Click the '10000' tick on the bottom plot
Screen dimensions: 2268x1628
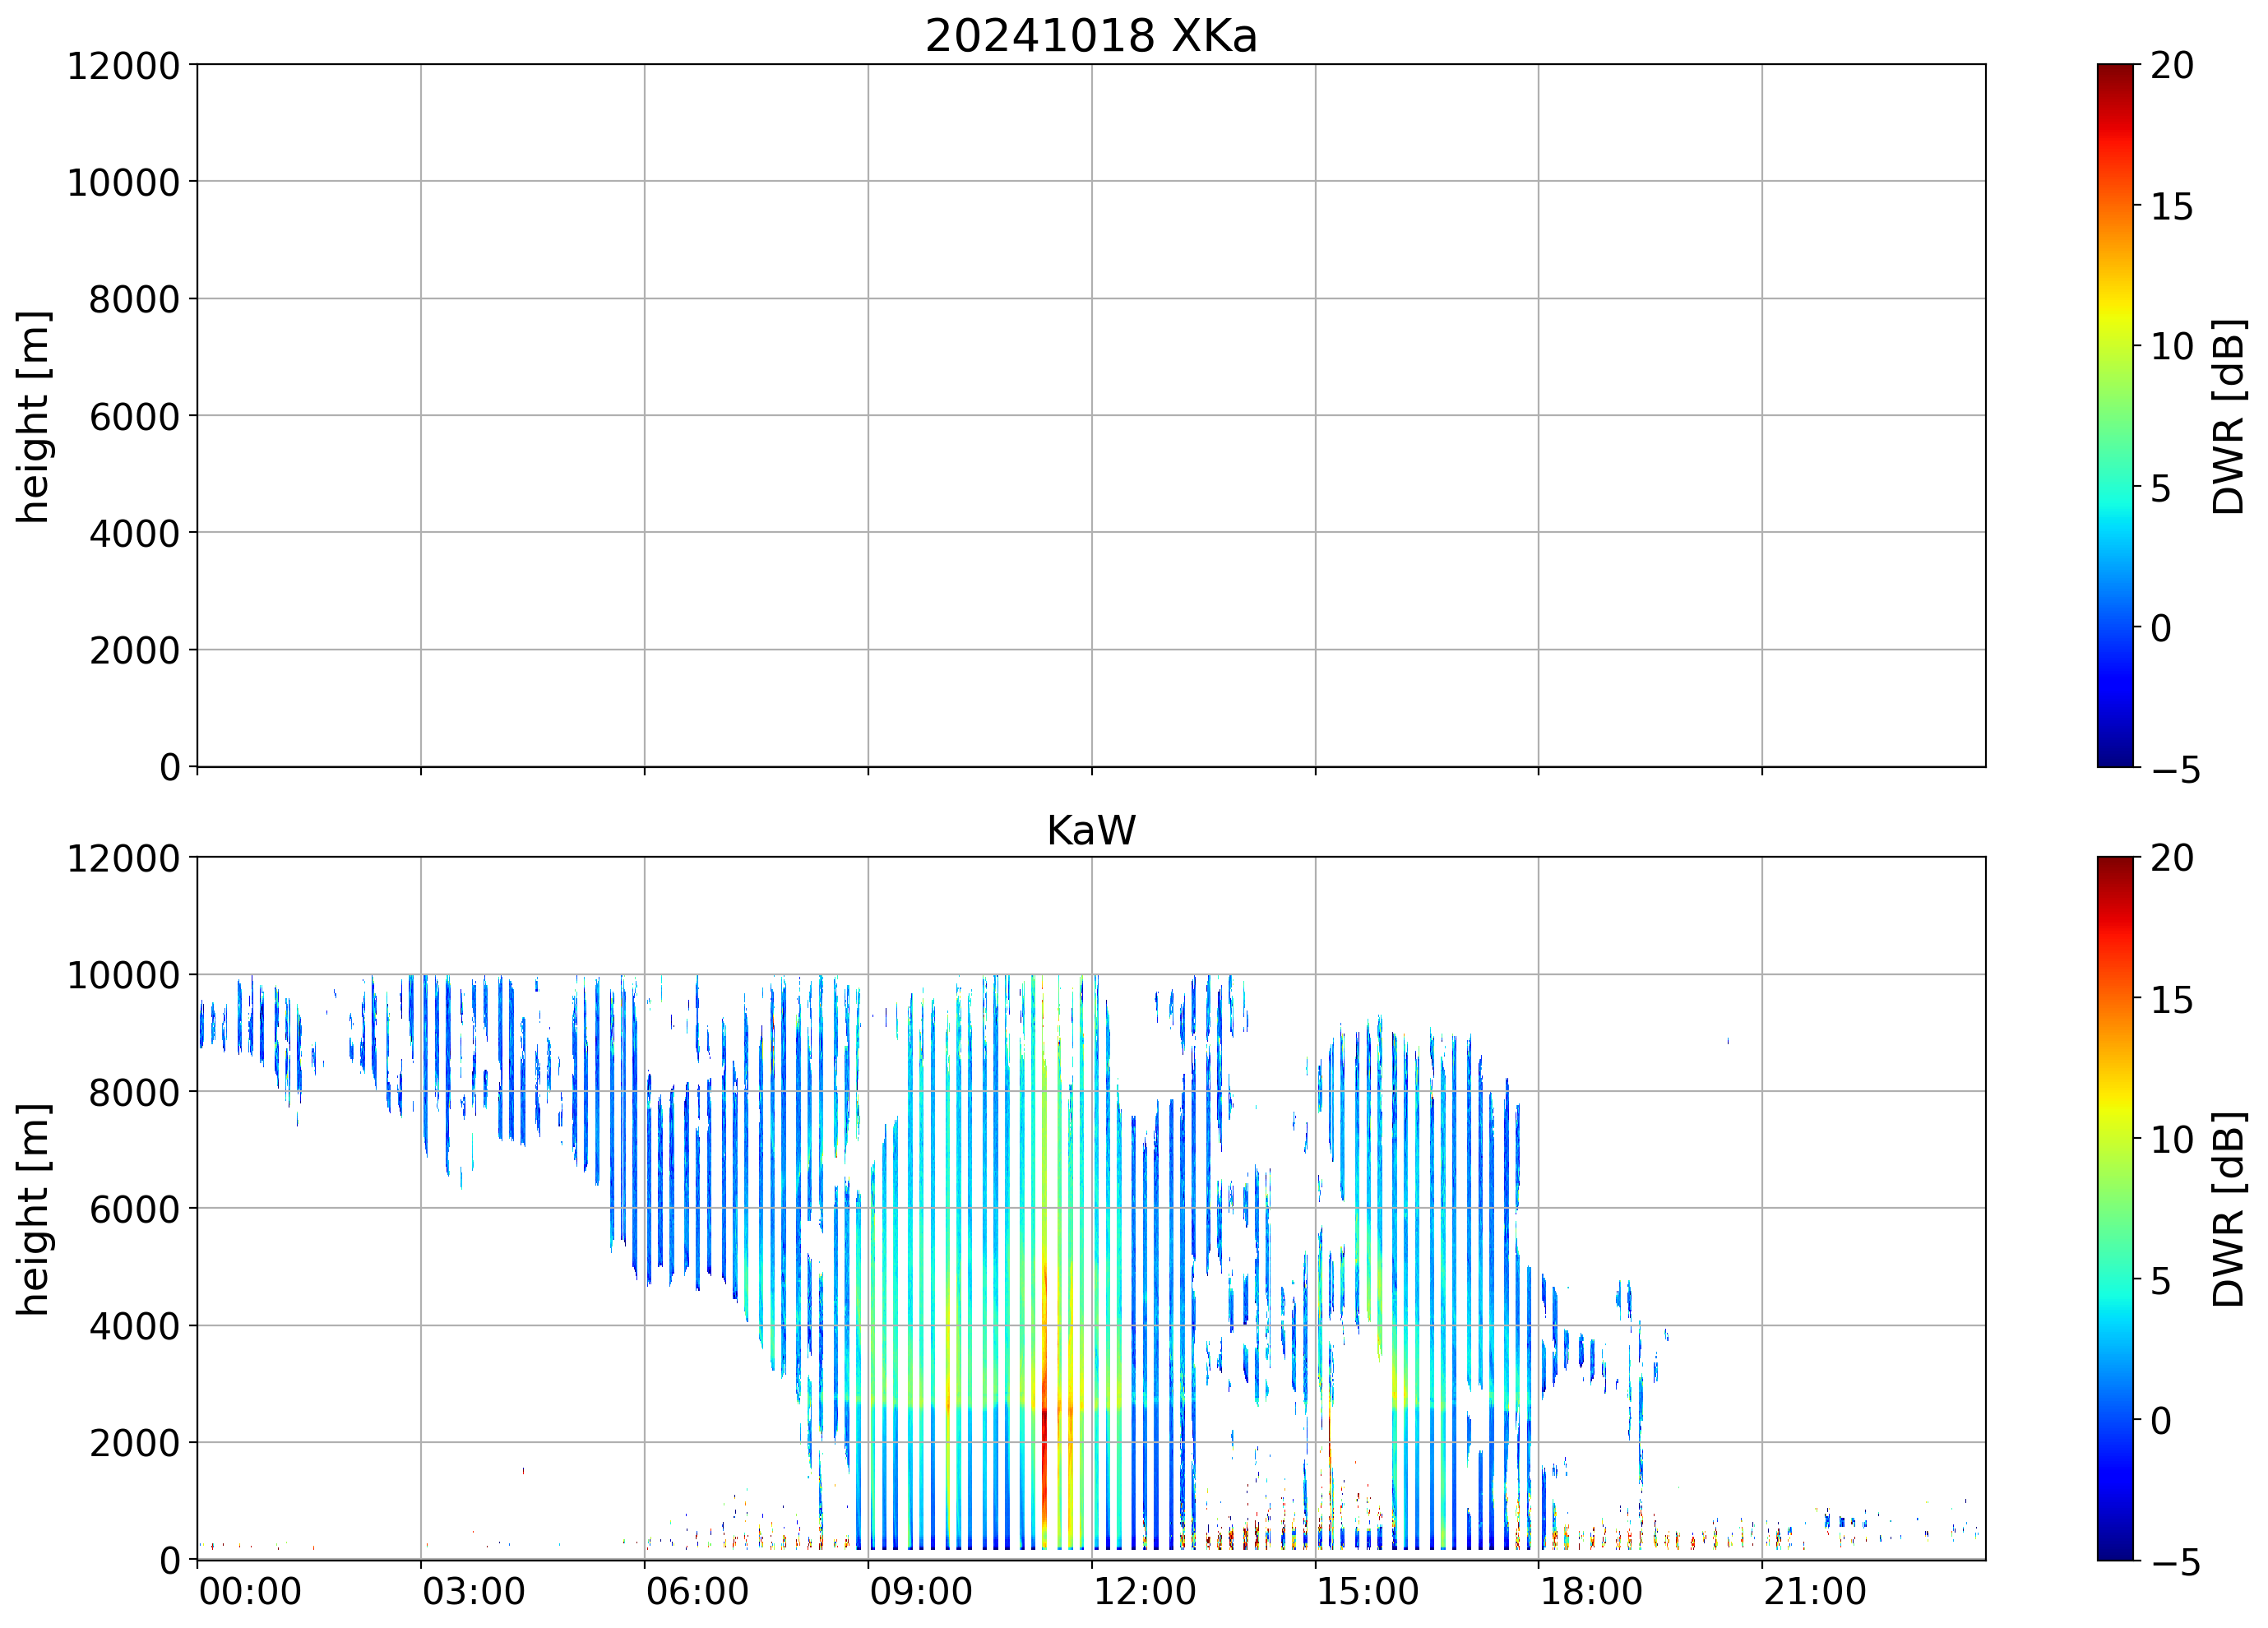pyautogui.click(x=123, y=975)
